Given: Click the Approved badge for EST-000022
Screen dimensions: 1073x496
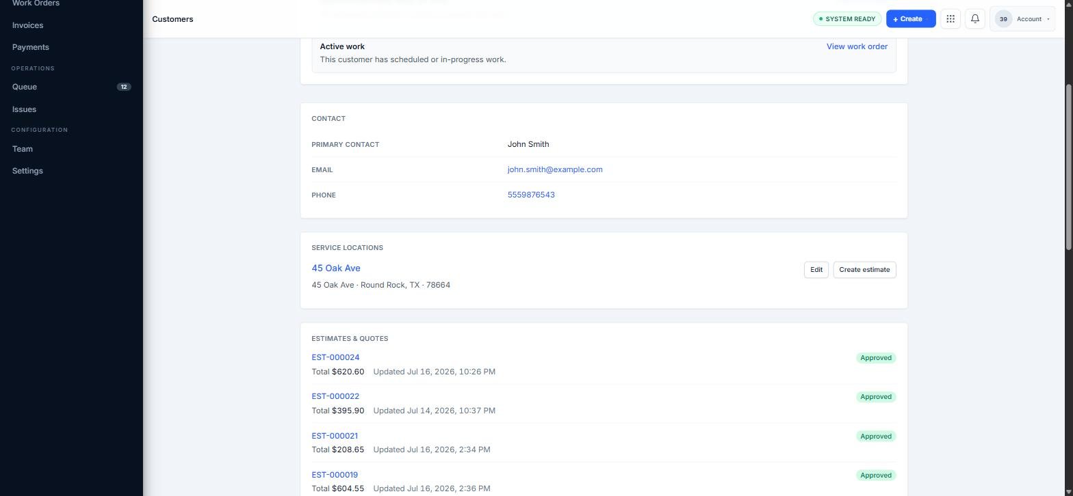Looking at the screenshot, I should tap(876, 397).
